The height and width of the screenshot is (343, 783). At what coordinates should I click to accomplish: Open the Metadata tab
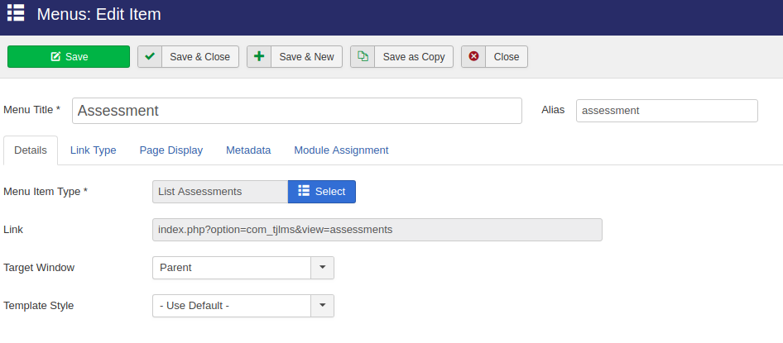tap(248, 150)
